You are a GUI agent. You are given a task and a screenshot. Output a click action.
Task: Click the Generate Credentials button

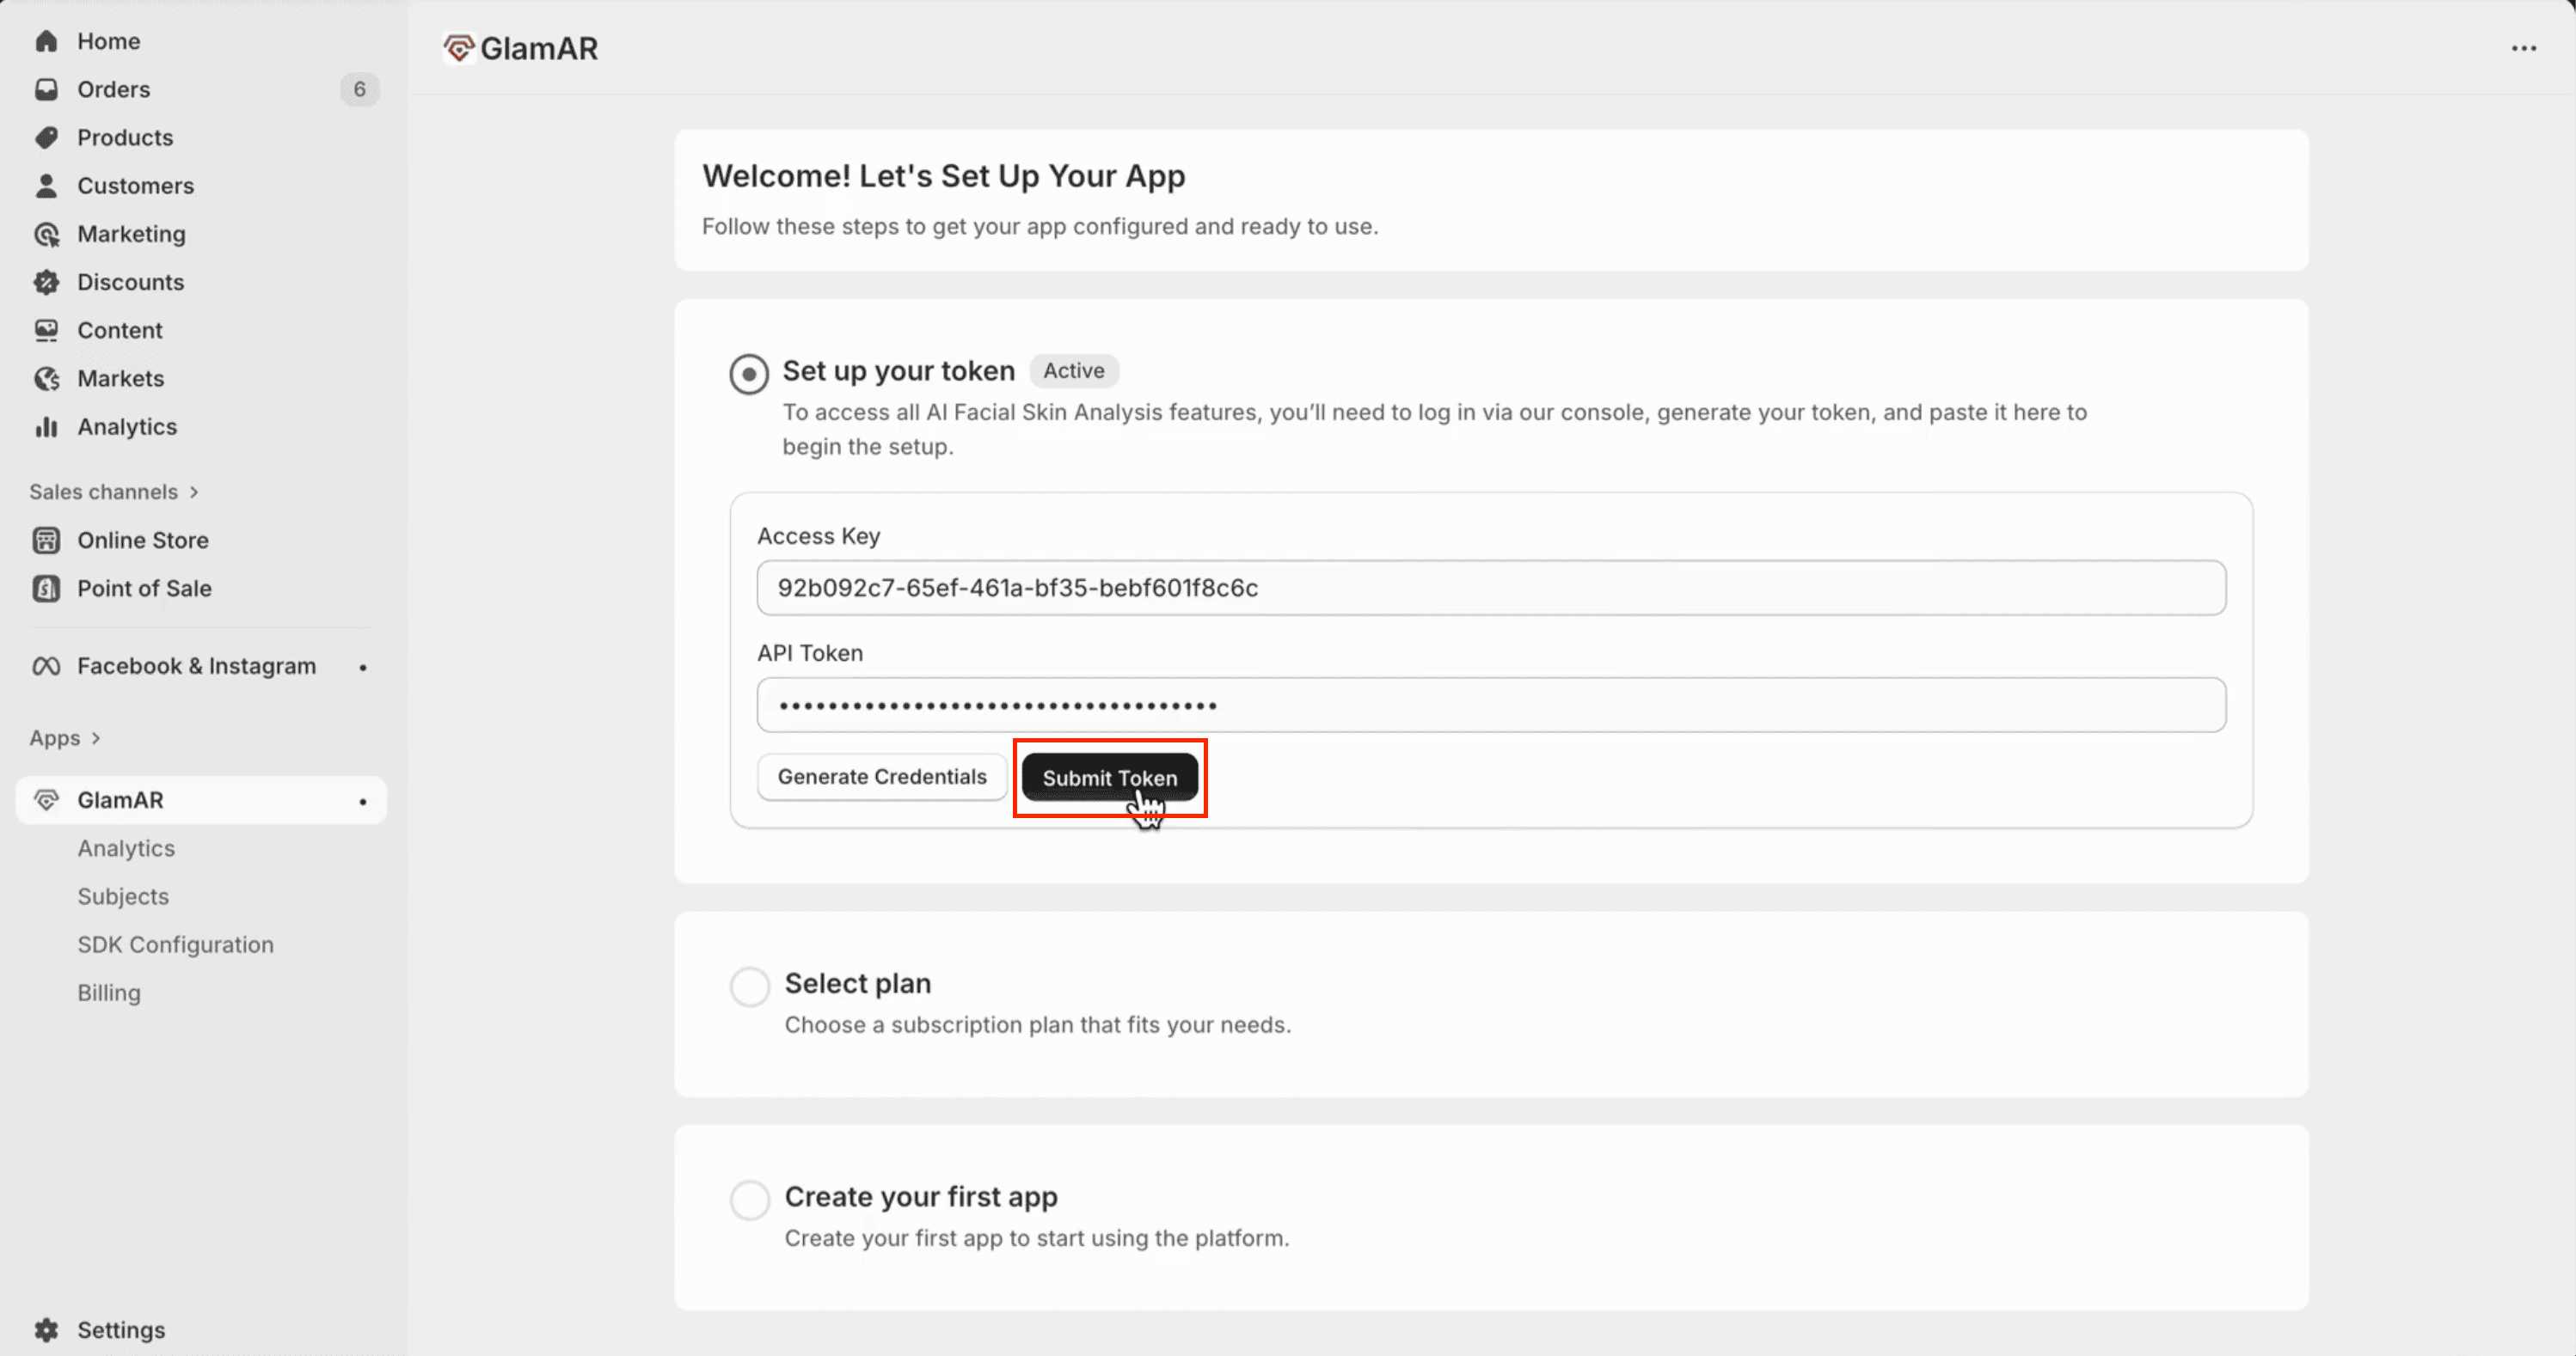pos(881,777)
